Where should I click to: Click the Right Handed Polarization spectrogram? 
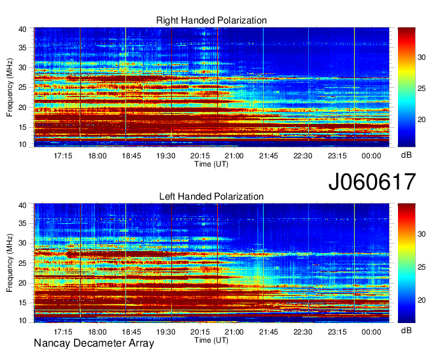click(211, 87)
